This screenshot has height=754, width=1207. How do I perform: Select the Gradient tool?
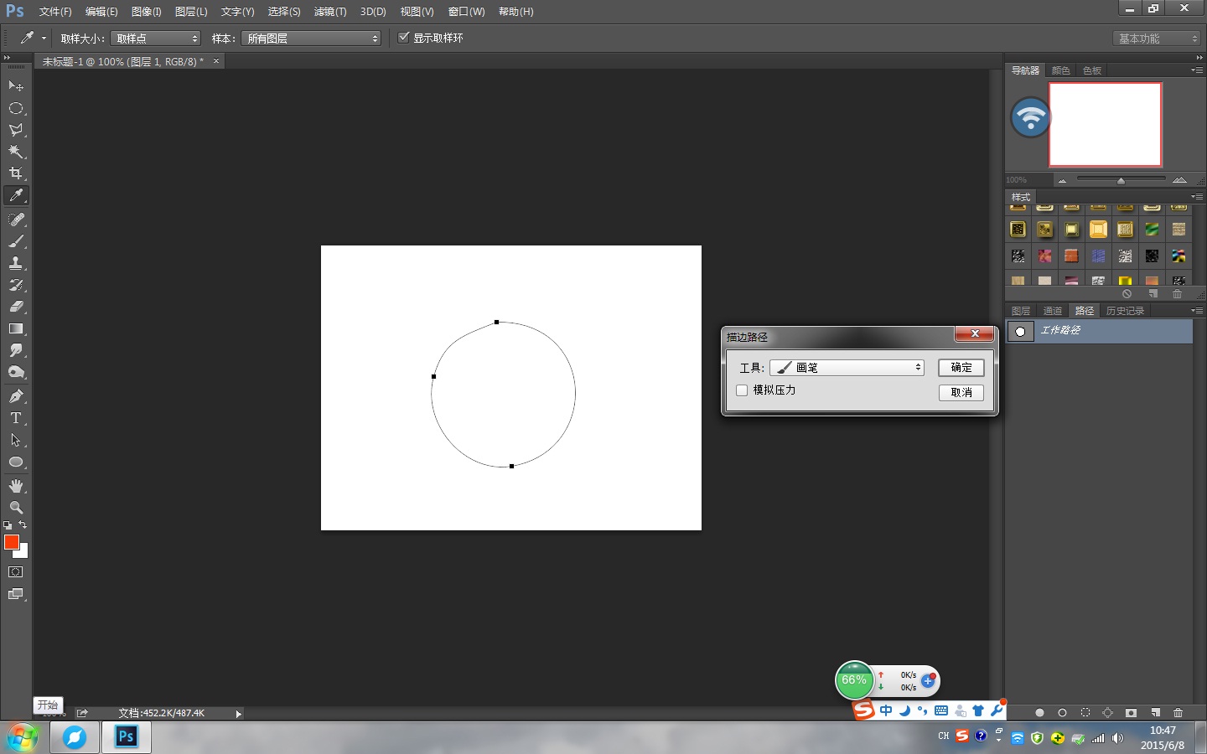point(16,328)
